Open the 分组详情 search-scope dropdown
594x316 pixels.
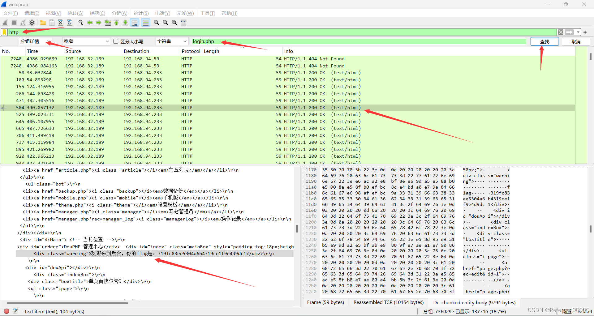[35, 41]
